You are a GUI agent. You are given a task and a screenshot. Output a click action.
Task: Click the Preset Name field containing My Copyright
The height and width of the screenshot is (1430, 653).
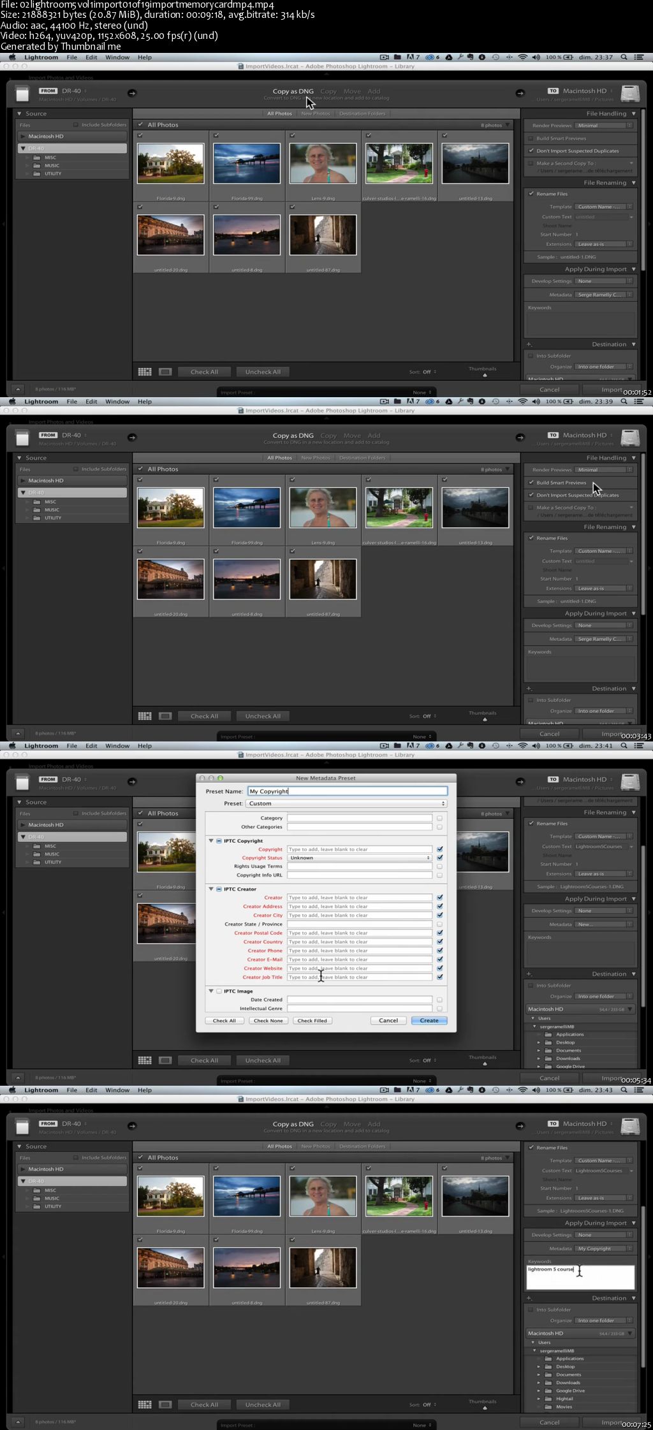click(x=348, y=791)
